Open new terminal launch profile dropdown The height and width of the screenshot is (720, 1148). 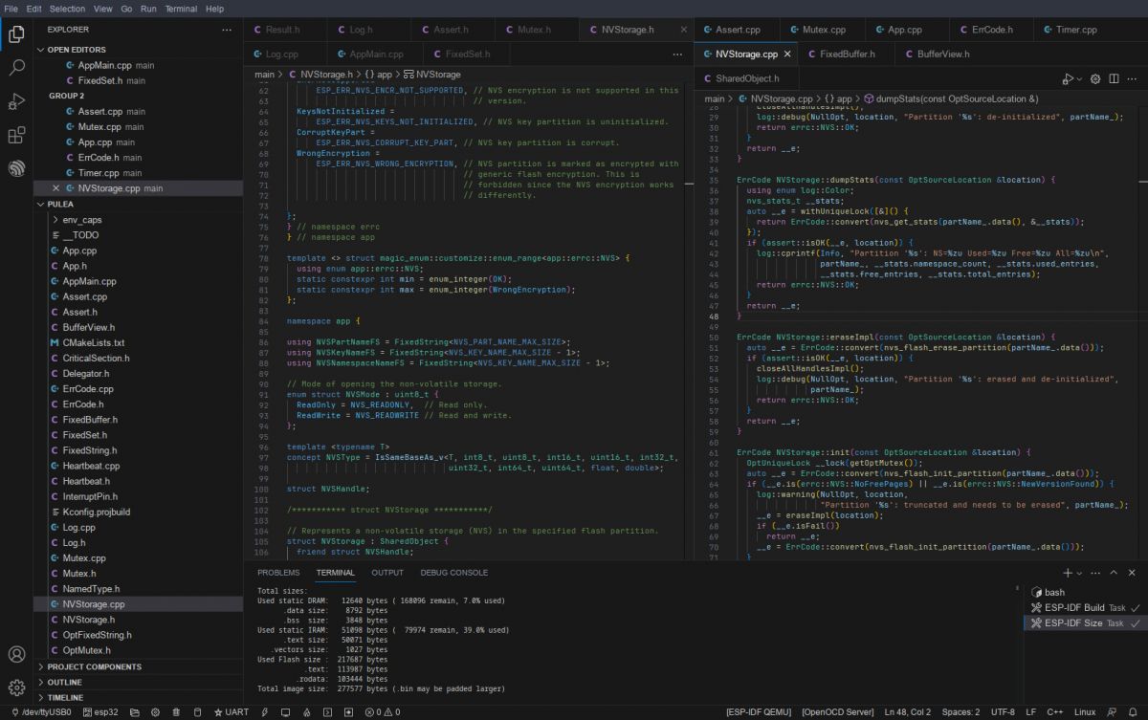tap(1080, 573)
